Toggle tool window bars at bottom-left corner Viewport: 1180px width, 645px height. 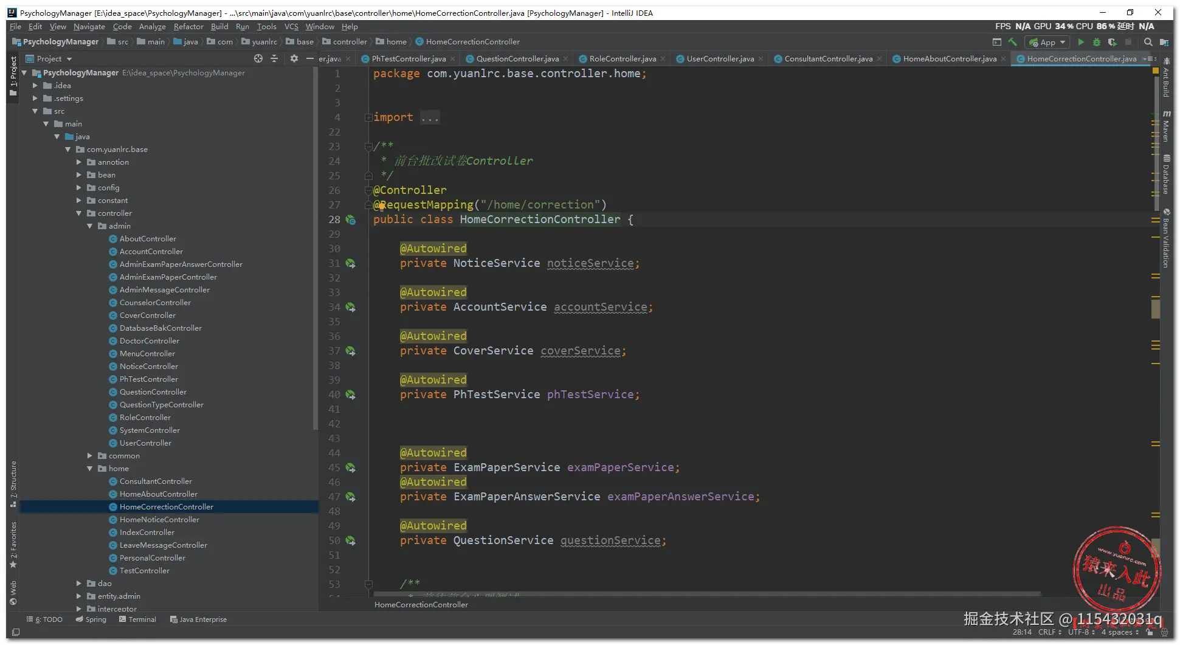pos(16,632)
